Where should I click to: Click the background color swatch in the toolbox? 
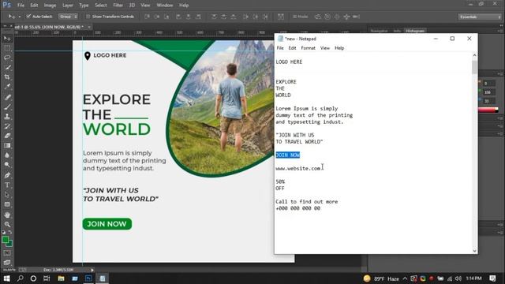[9, 244]
